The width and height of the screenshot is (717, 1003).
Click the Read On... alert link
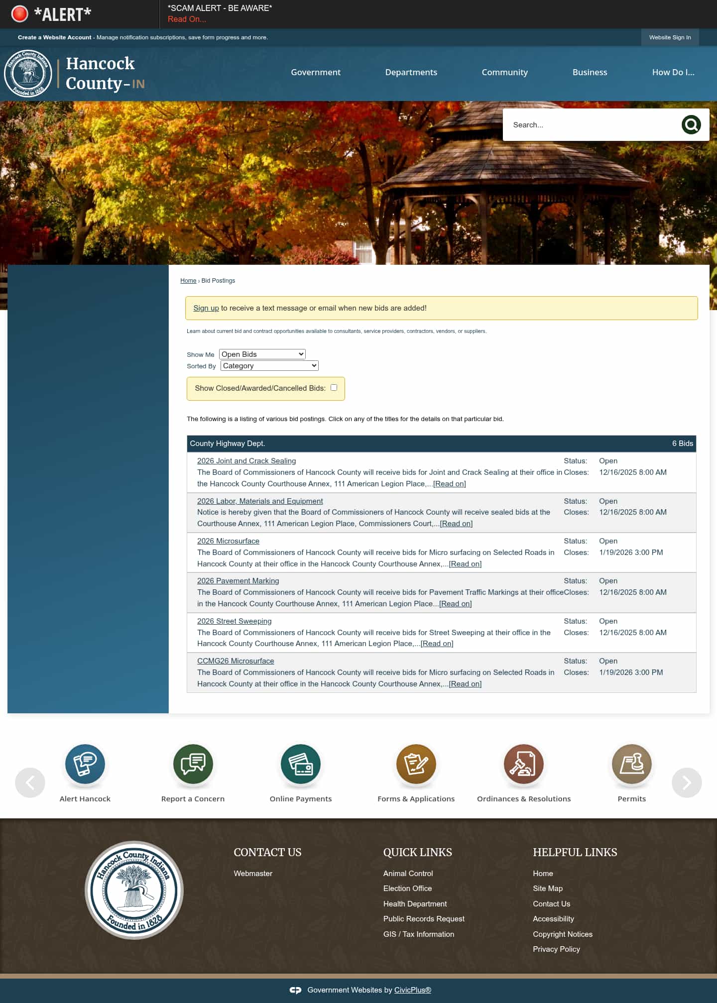[187, 19]
